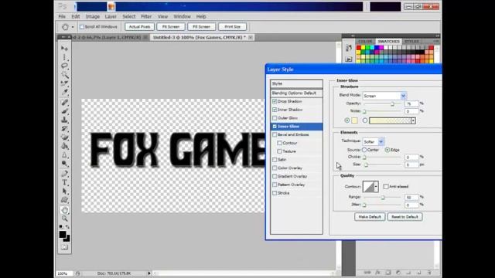Check the Anti-aliased option
The width and height of the screenshot is (495, 278).
point(386,187)
